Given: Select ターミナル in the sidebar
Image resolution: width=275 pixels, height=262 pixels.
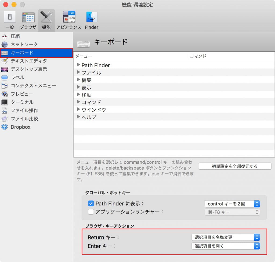Looking at the screenshot, I should (x=22, y=102).
